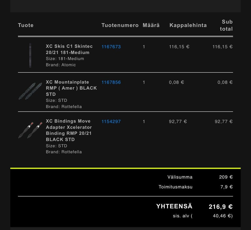
Task: Click the XC Skis C1 Skintec thumbnail
Action: point(30,55)
